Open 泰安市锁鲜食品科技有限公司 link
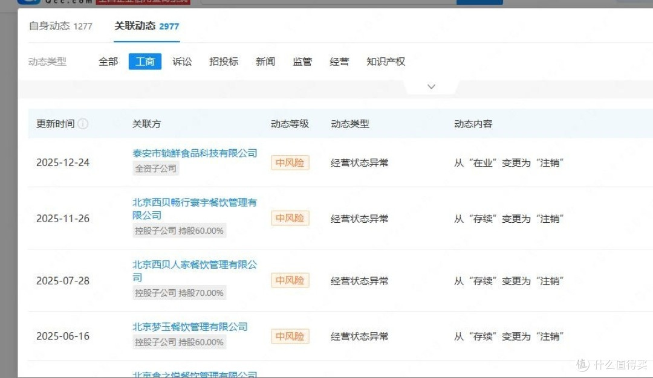 coord(195,153)
